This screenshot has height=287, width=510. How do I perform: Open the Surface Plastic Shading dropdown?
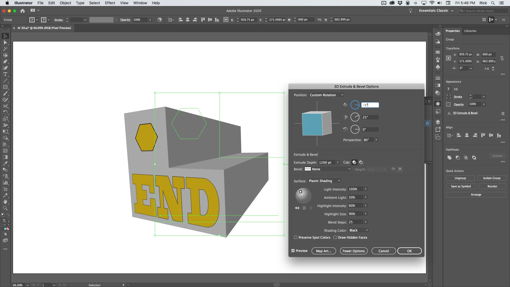point(324,181)
